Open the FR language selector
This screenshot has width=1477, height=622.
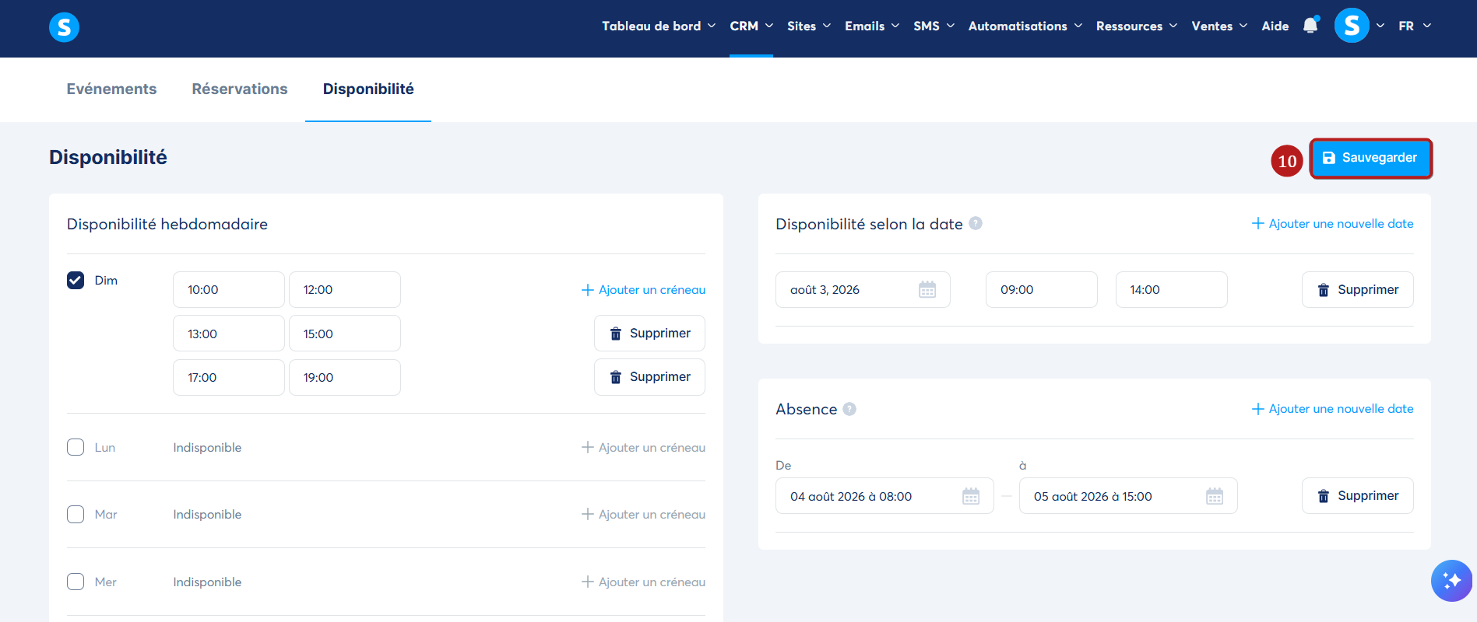[x=1415, y=26]
